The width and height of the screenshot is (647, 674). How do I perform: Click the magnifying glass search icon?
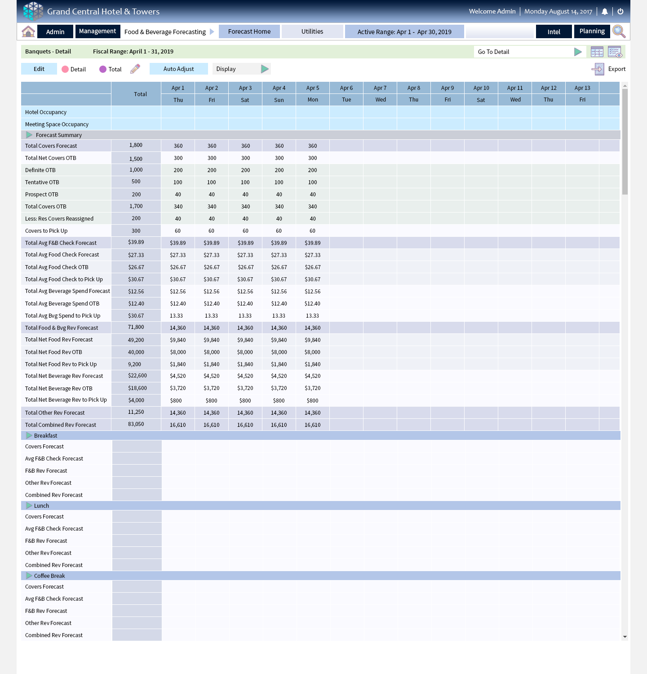[619, 31]
